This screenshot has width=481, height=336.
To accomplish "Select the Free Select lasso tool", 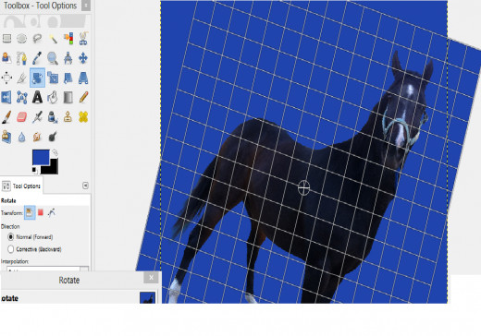I will point(37,39).
